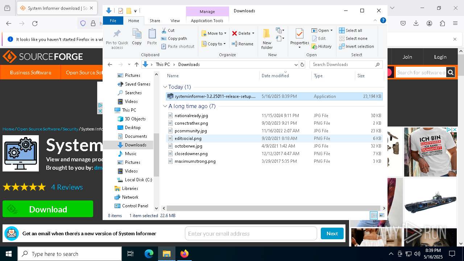Switch to Large icons view
The width and height of the screenshot is (464, 261).
point(382,215)
